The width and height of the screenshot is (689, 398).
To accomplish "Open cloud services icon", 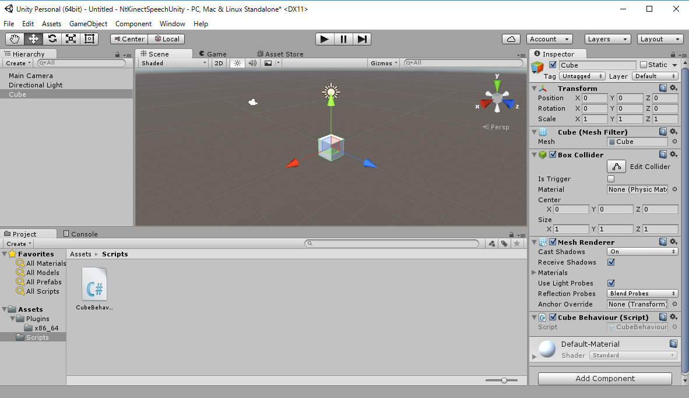I will pos(511,39).
